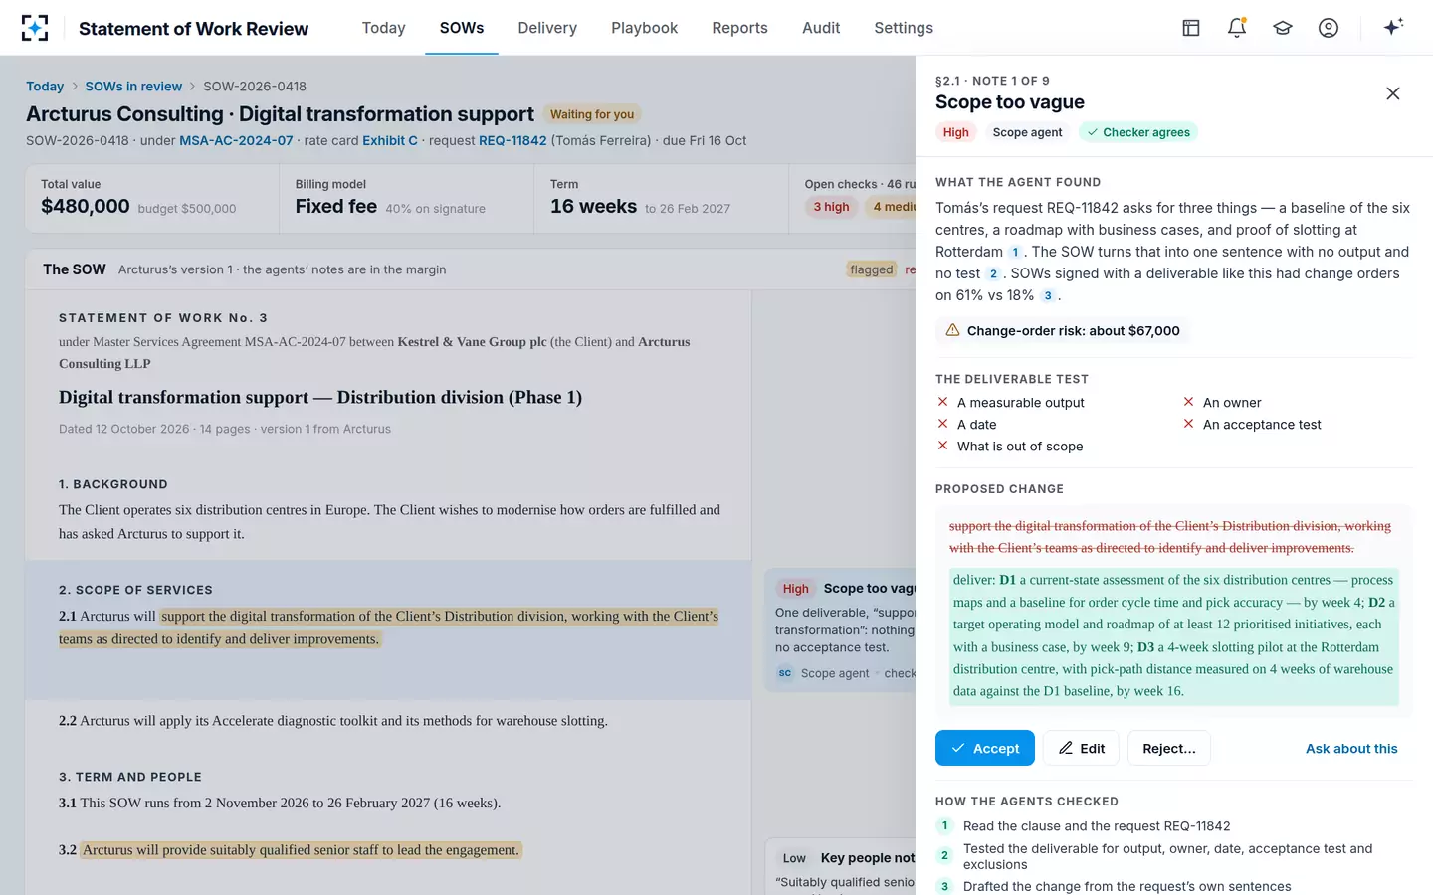
Task: Click the 'Checker agrees' badge
Action: click(1138, 132)
